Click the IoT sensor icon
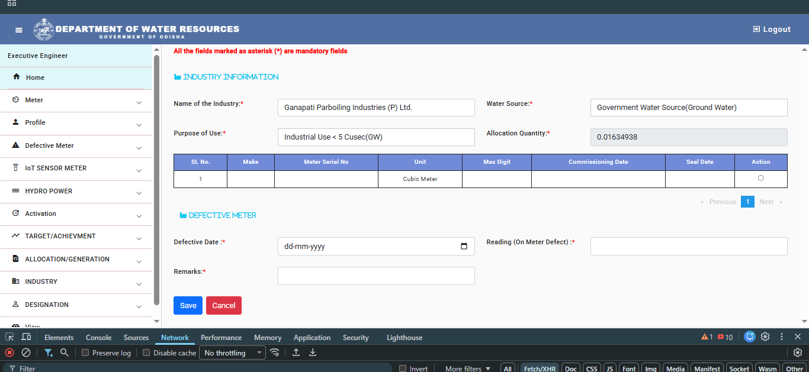This screenshot has height=372, width=809. (15, 168)
